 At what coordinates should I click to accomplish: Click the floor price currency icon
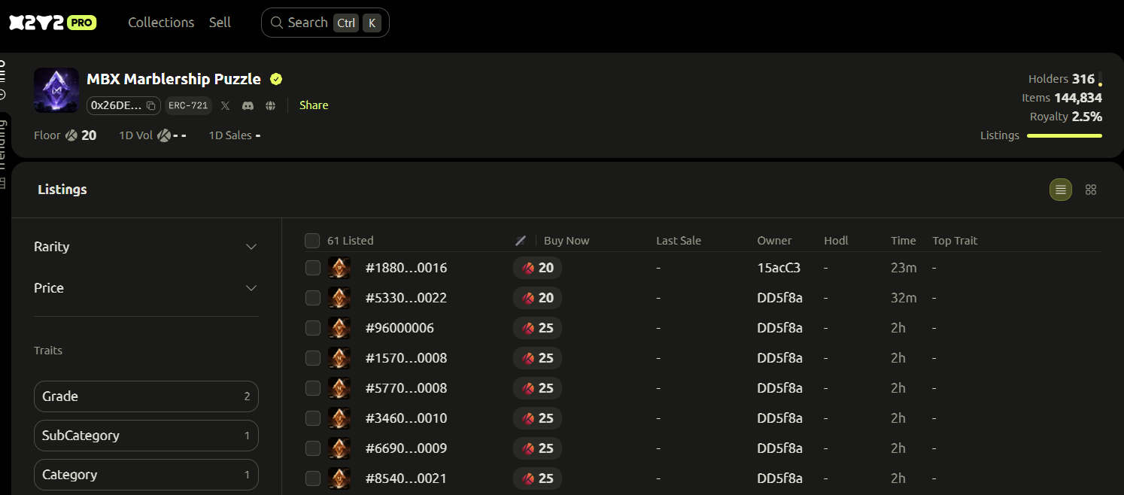(71, 135)
